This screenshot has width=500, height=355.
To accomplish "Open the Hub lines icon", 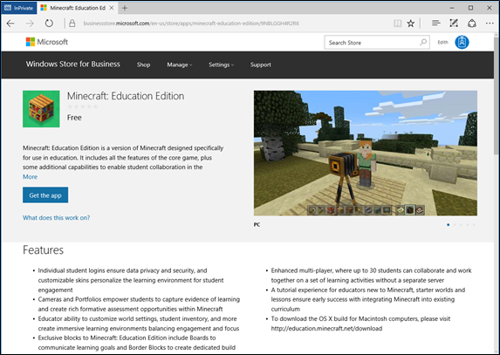I will coord(436,23).
